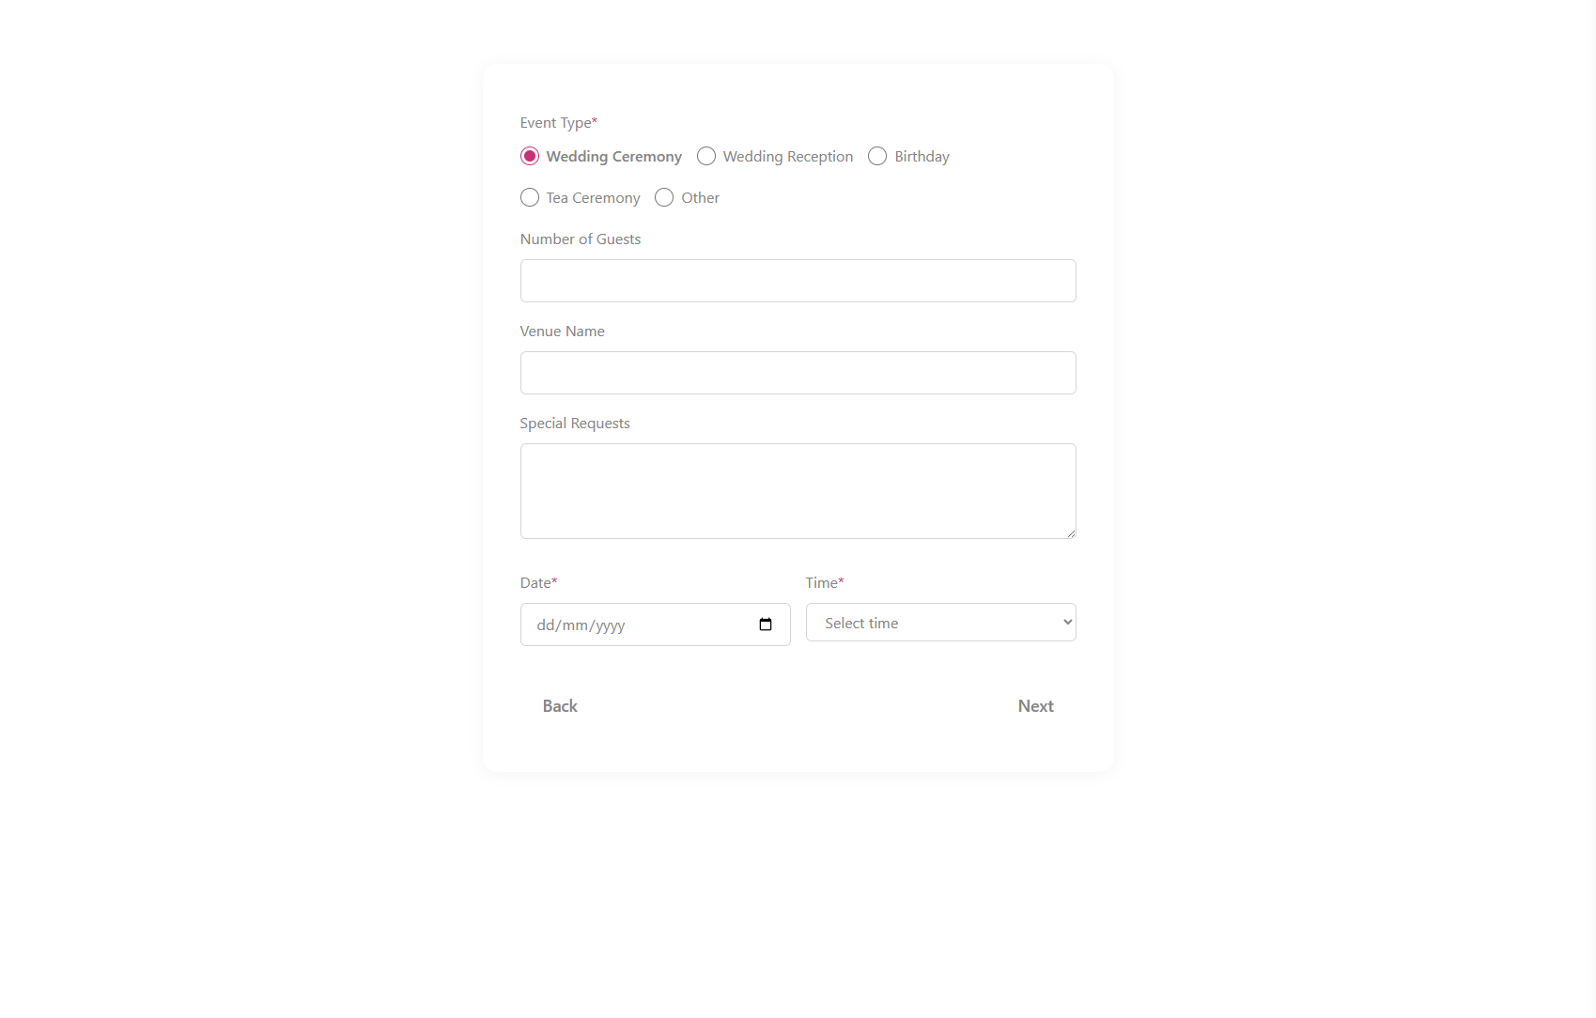Image resolution: width=1596 pixels, height=1018 pixels.
Task: Click the Time dropdown arrow
Action: click(x=1067, y=622)
